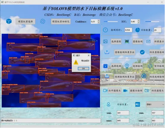Click the 图像检测 button

point(138,41)
